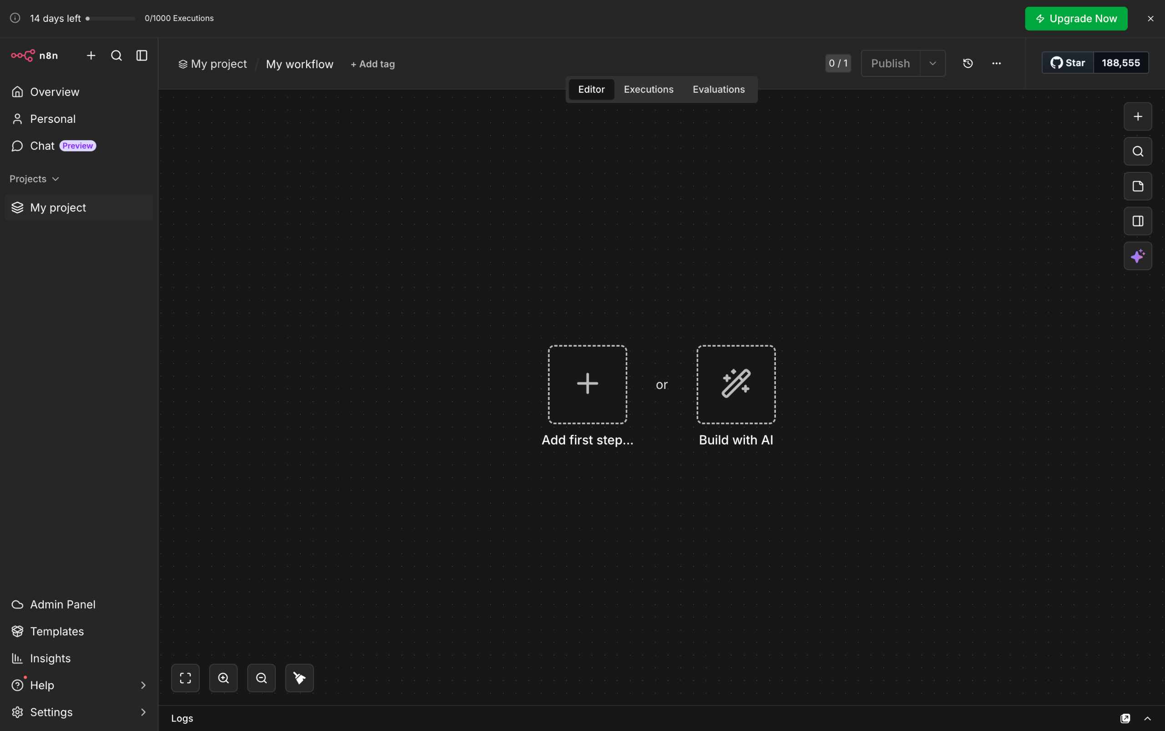Image resolution: width=1165 pixels, height=731 pixels.
Task: Click the trial info circle icon
Action: coord(15,18)
